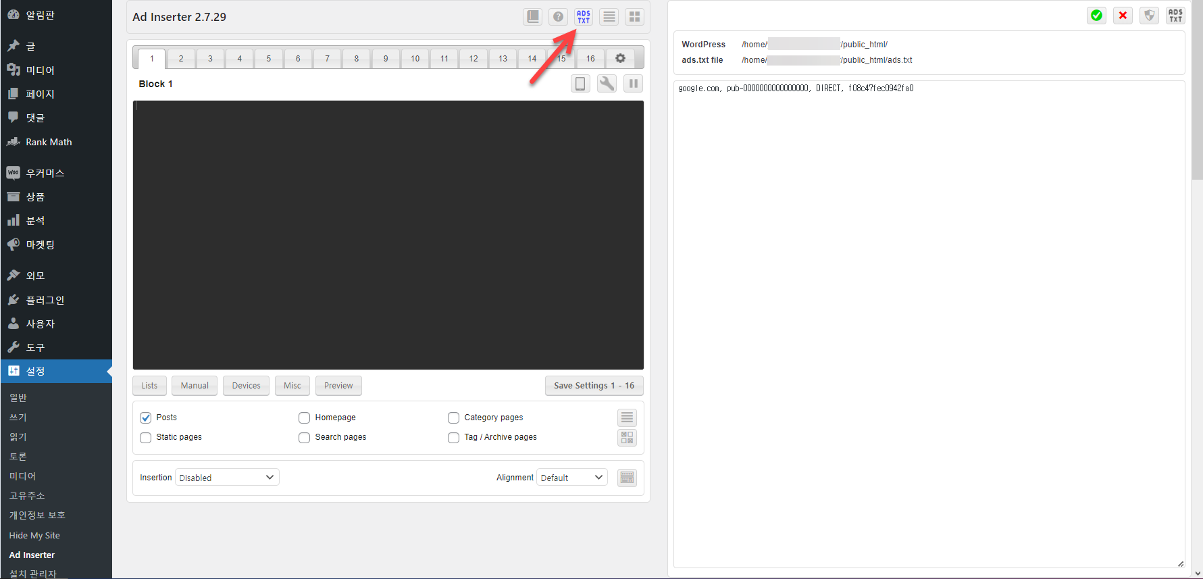1203x579 pixels.
Task: Open the wrench tools icon for Block 1
Action: coord(607,84)
